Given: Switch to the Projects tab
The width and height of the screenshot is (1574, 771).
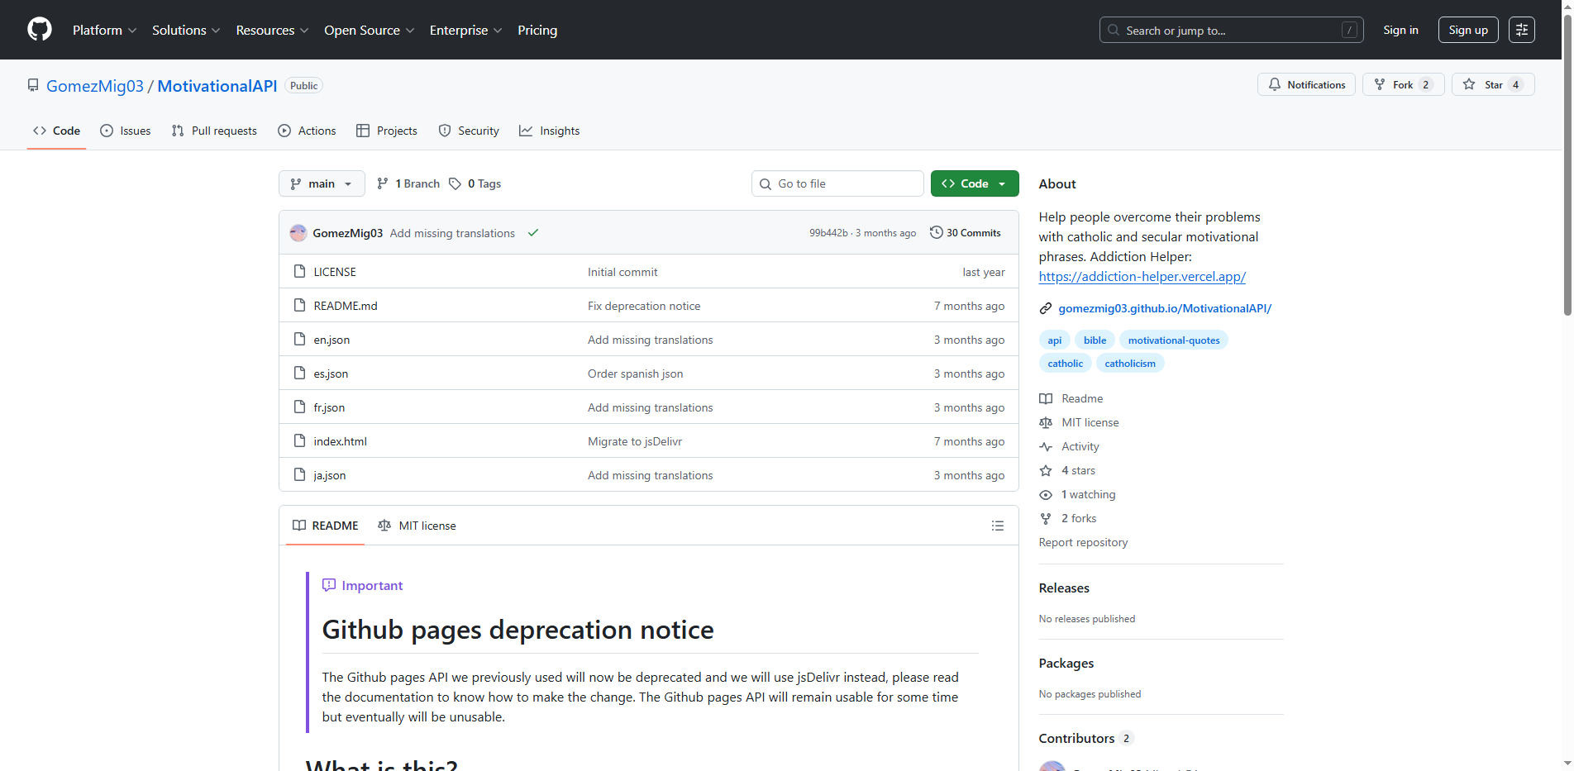Looking at the screenshot, I should 386,131.
